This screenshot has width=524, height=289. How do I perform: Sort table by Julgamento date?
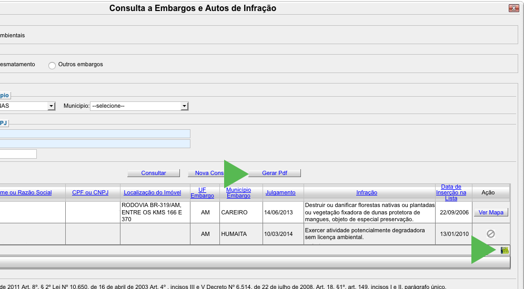click(x=280, y=192)
